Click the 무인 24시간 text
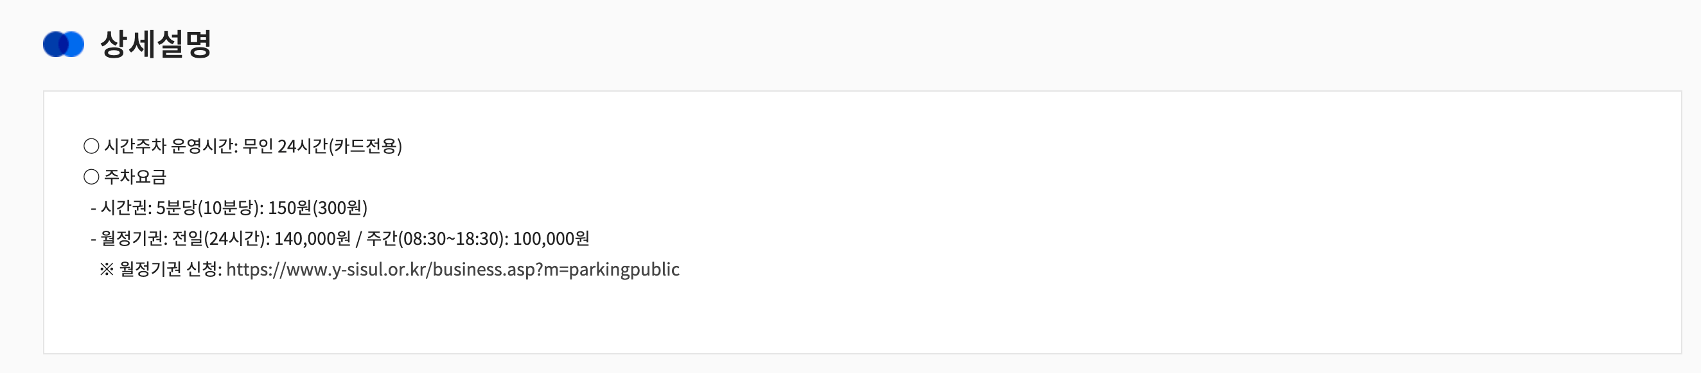 pos(285,145)
